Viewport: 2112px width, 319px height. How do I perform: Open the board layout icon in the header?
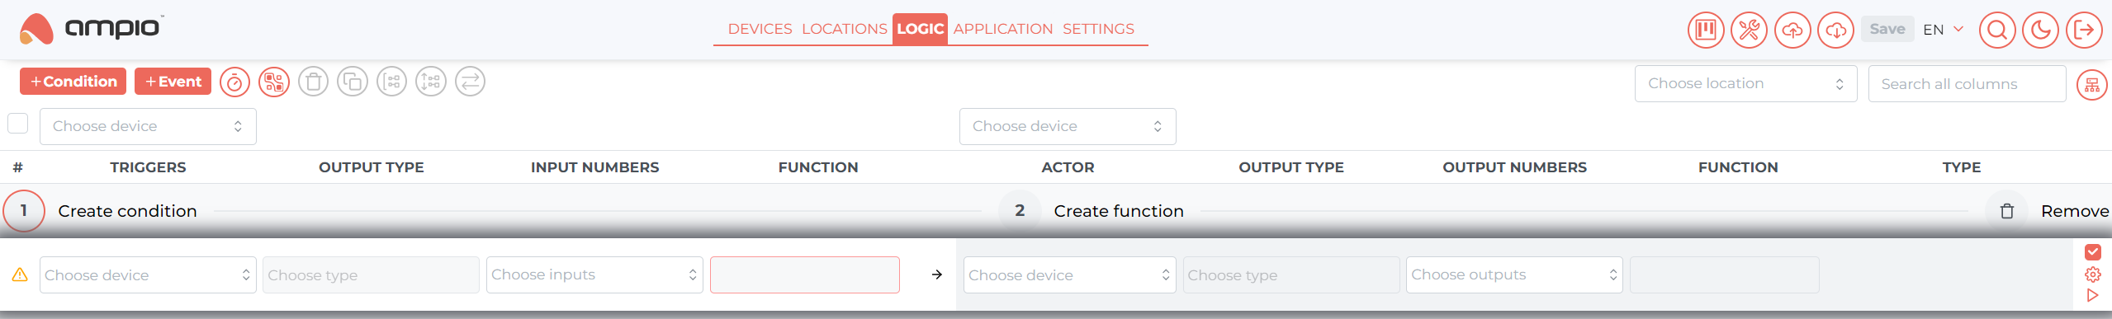tap(1706, 30)
